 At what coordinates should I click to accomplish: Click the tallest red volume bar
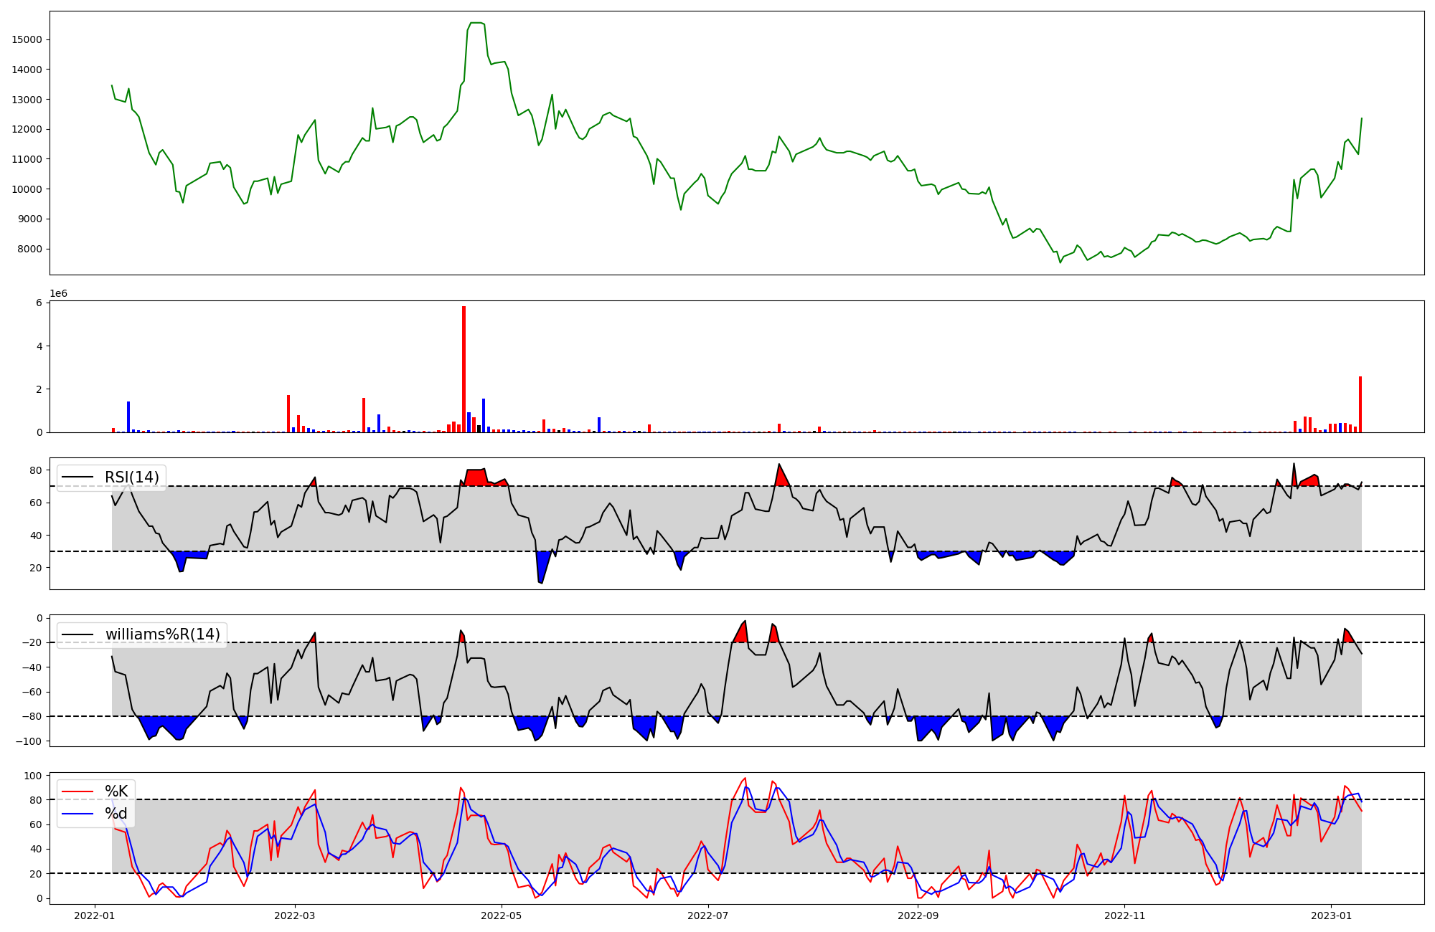(464, 369)
